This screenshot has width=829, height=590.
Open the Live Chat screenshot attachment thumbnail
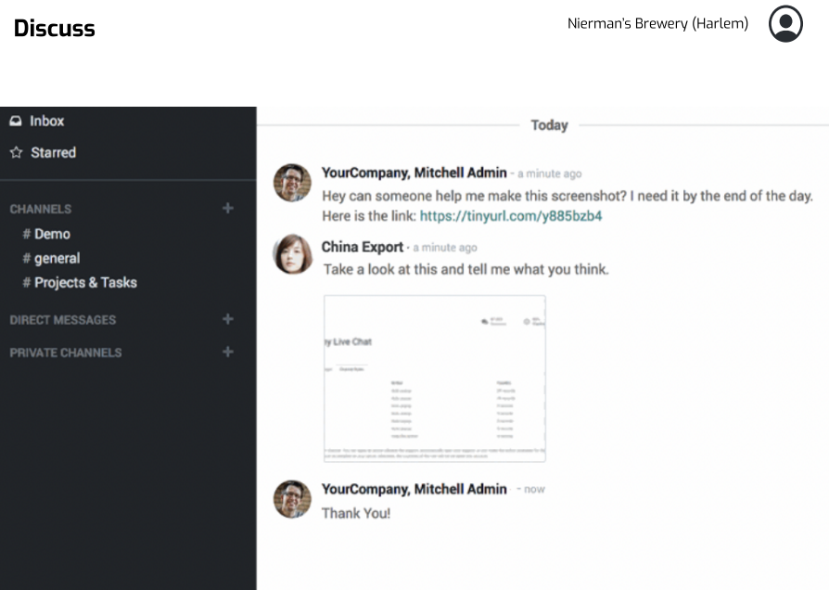click(435, 378)
